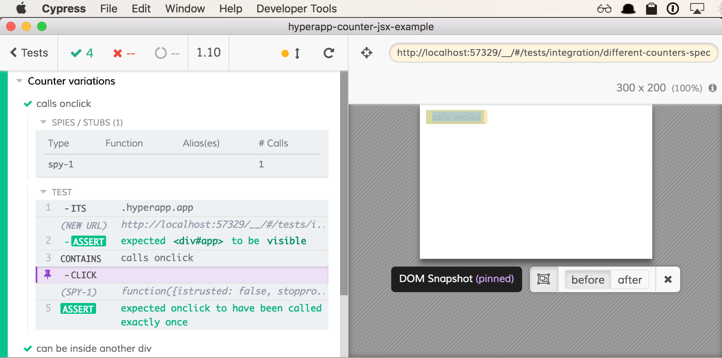Unpin the DOM snapshot with X
722x358 pixels.
[x=668, y=279]
